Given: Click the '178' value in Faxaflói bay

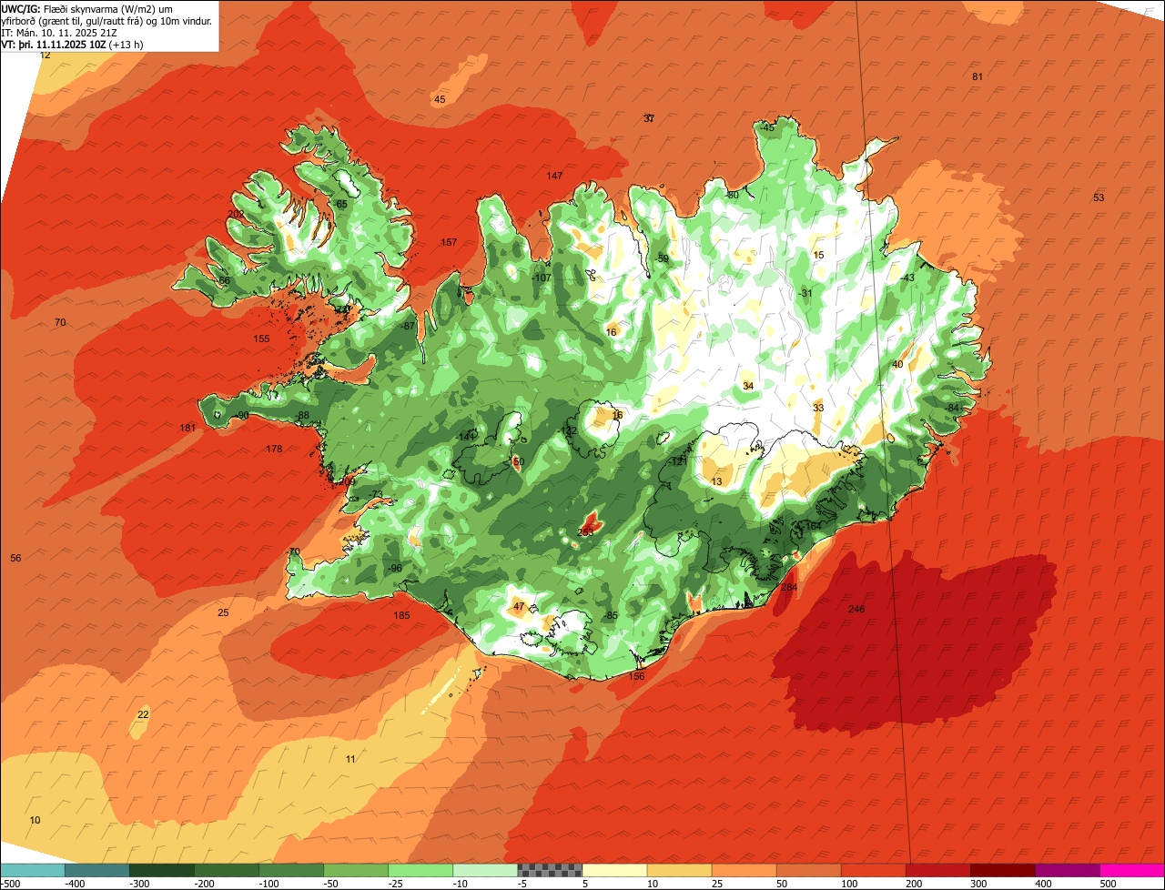Looking at the screenshot, I should pyautogui.click(x=274, y=449).
